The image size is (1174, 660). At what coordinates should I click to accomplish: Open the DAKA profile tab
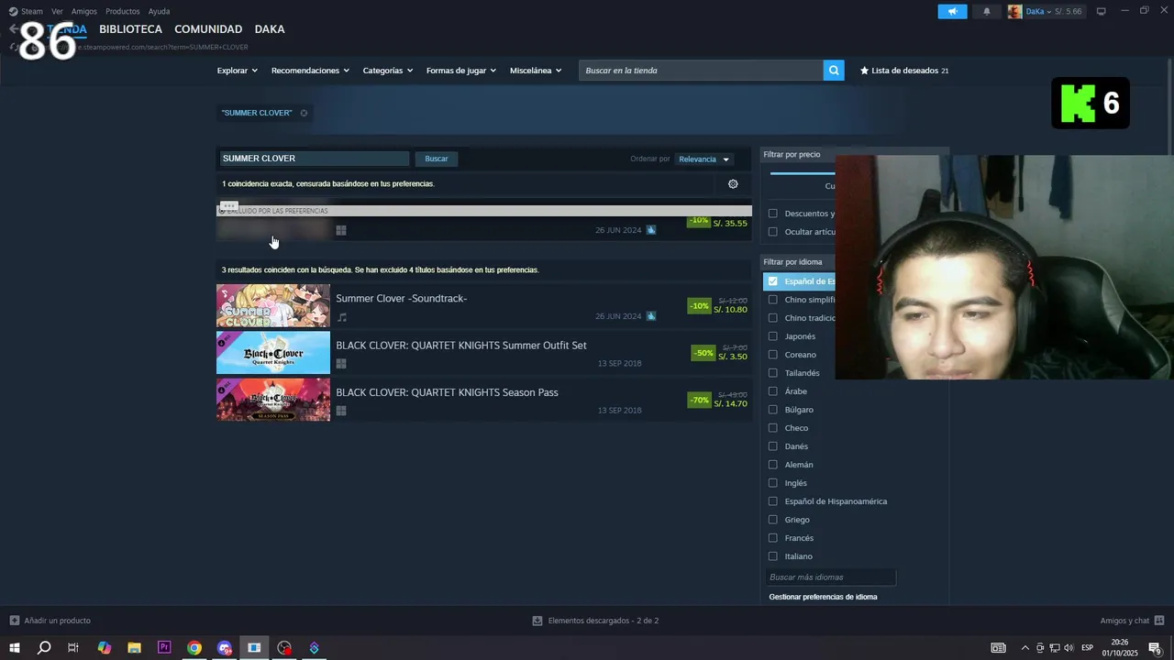[x=270, y=29]
